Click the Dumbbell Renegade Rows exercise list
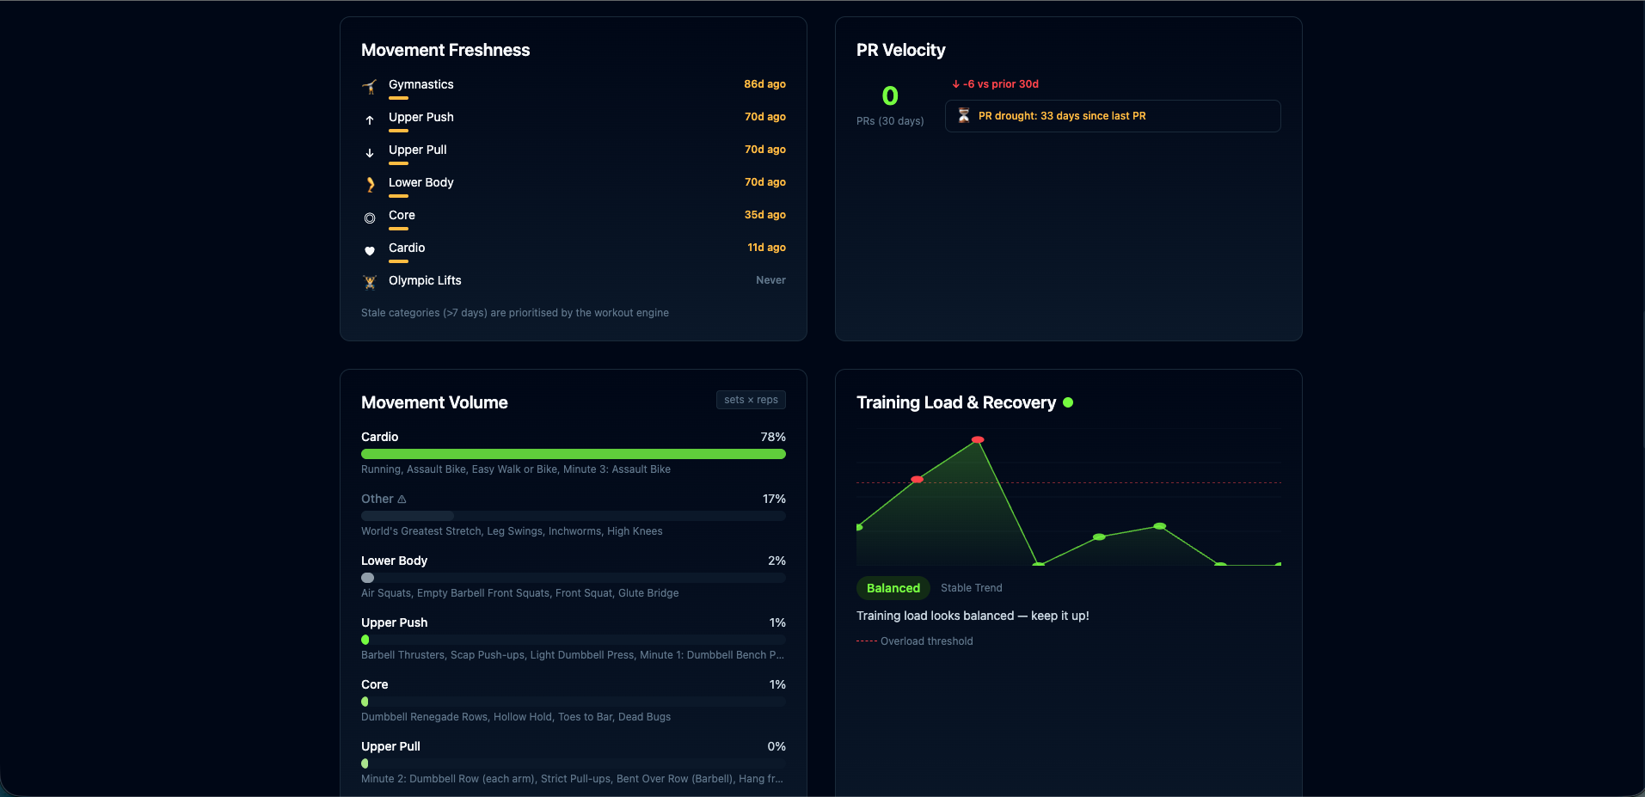Image resolution: width=1645 pixels, height=797 pixels. tap(516, 717)
